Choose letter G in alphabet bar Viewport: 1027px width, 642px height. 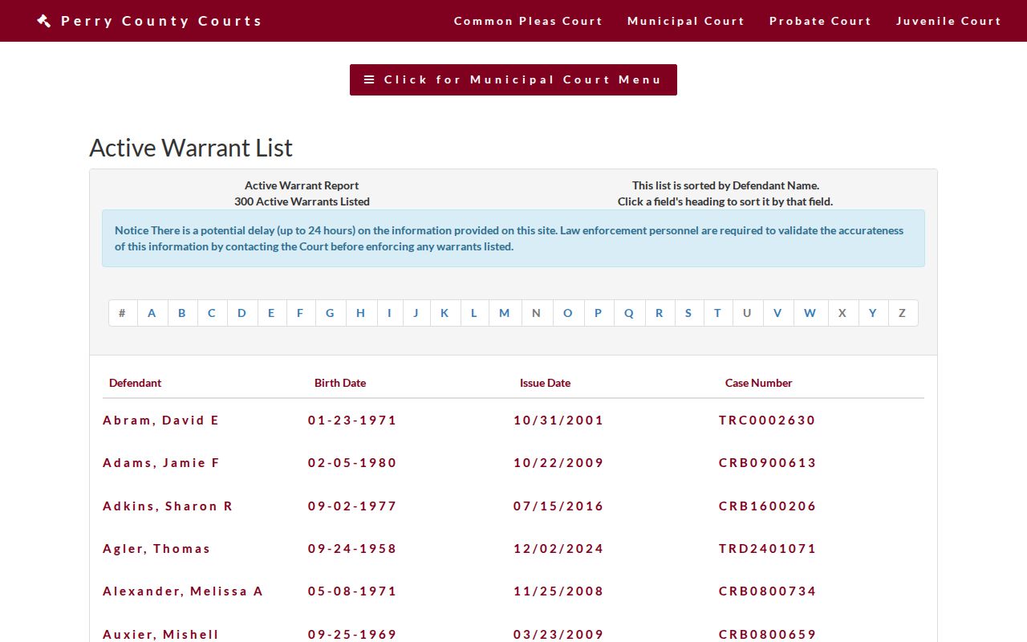click(x=331, y=313)
